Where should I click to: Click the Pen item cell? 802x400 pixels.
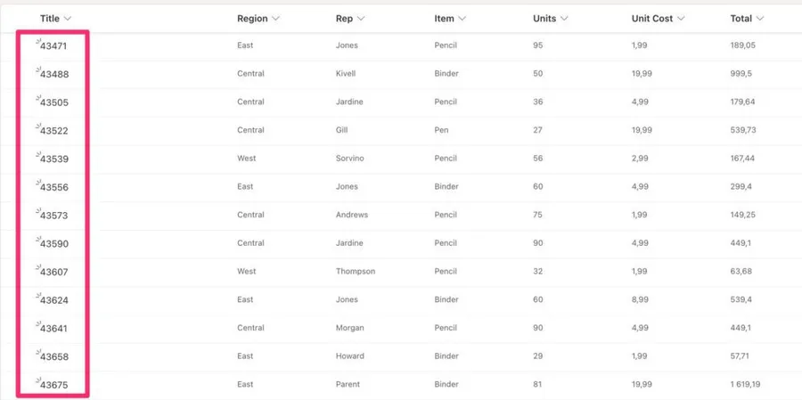pyautogui.click(x=442, y=130)
